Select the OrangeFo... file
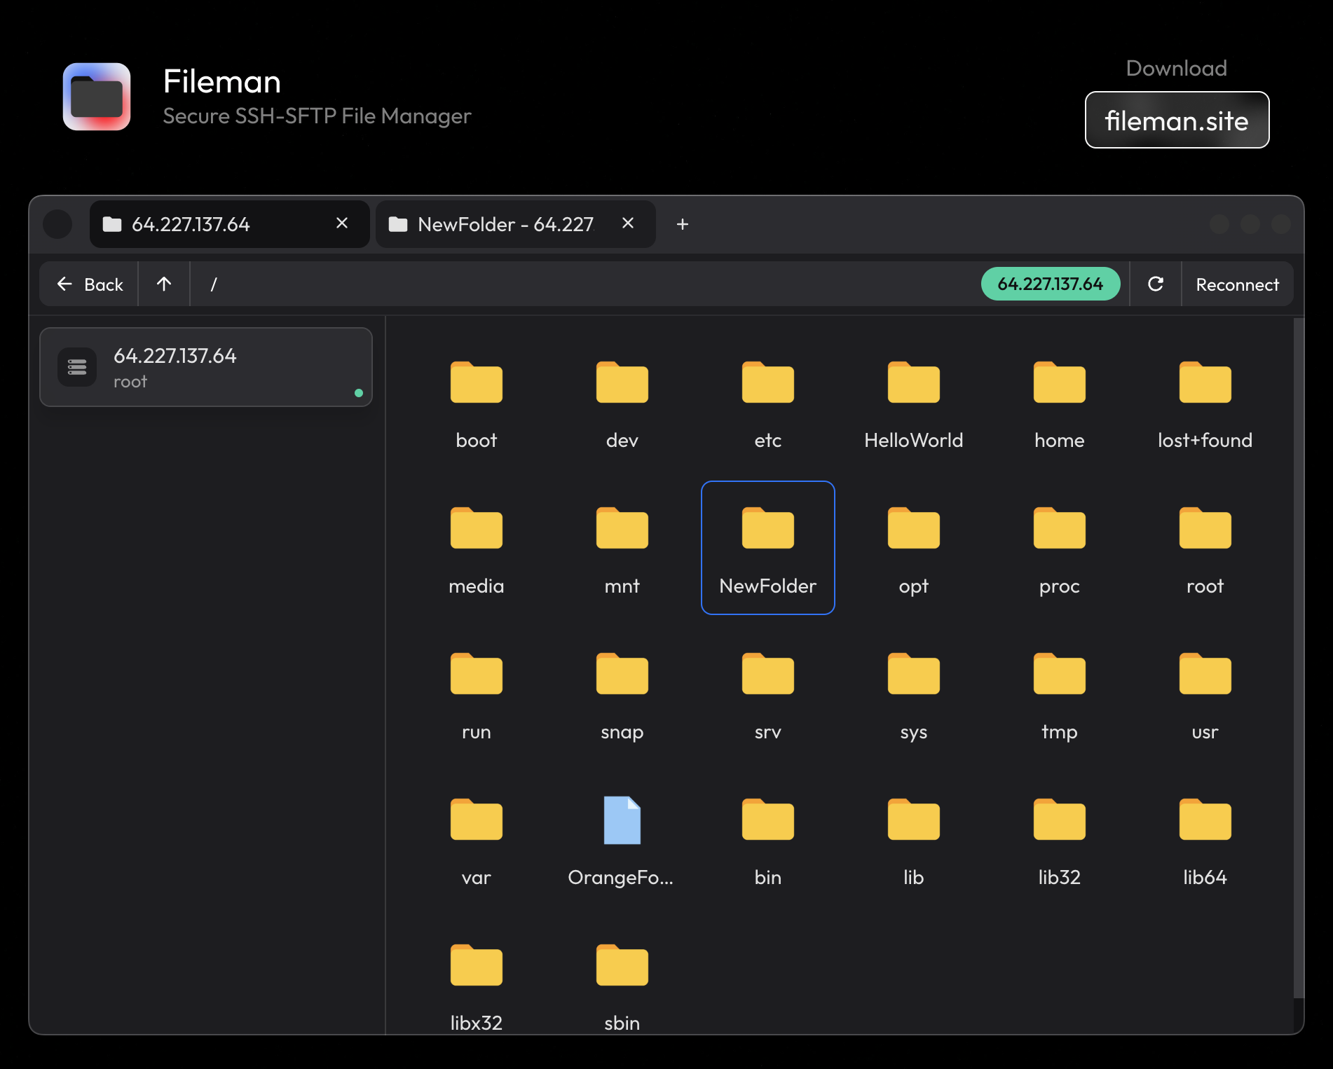Image resolution: width=1333 pixels, height=1069 pixels. coord(622,839)
